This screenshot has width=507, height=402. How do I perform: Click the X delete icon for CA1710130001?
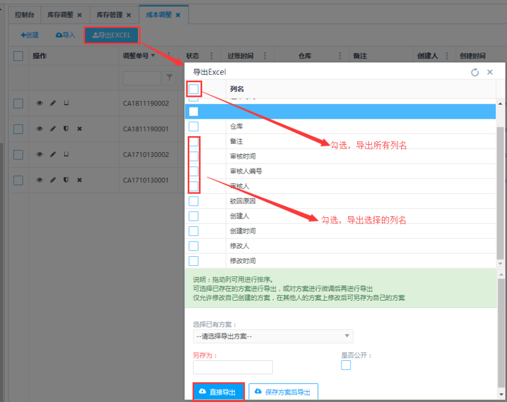coord(79,180)
